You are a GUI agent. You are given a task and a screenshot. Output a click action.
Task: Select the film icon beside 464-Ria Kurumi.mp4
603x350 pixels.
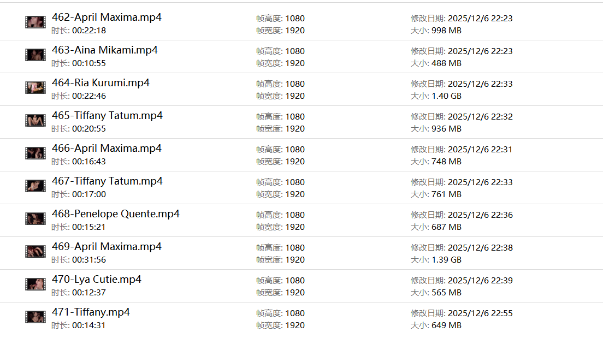tap(35, 88)
